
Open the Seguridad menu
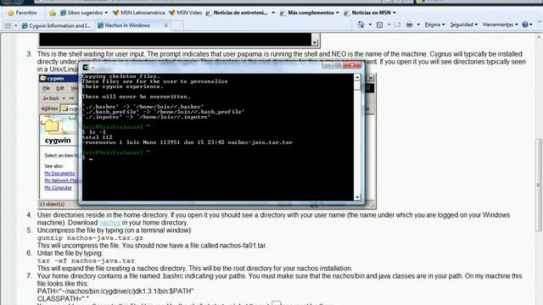pyautogui.click(x=464, y=25)
